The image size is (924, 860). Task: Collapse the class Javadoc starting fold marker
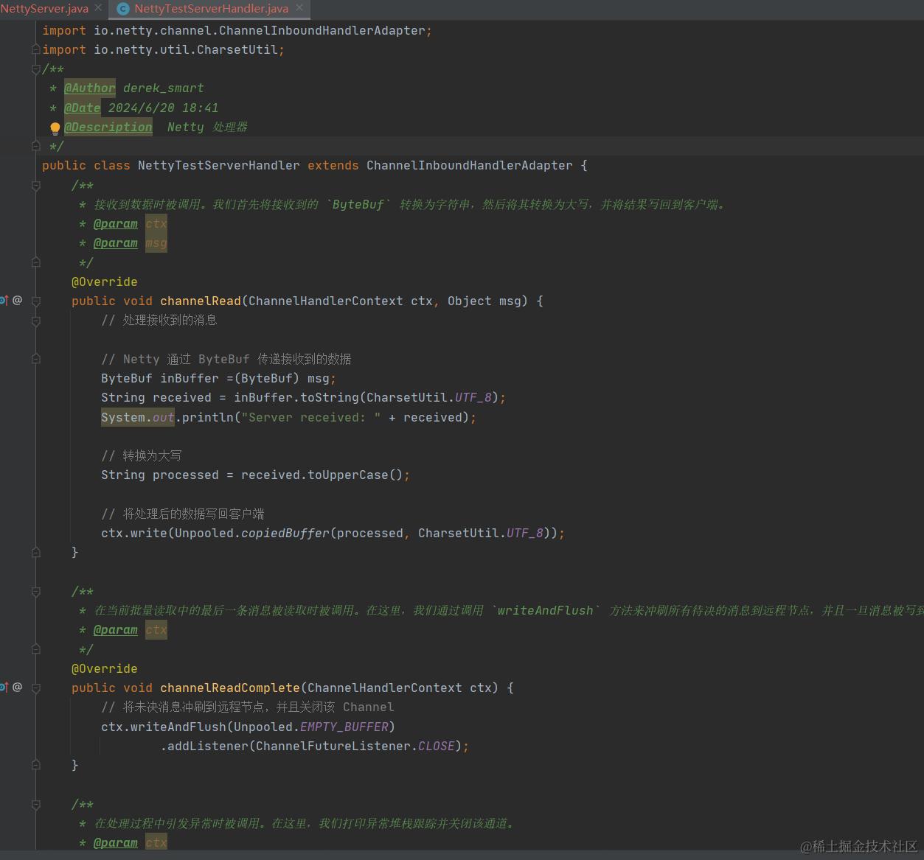coord(35,69)
